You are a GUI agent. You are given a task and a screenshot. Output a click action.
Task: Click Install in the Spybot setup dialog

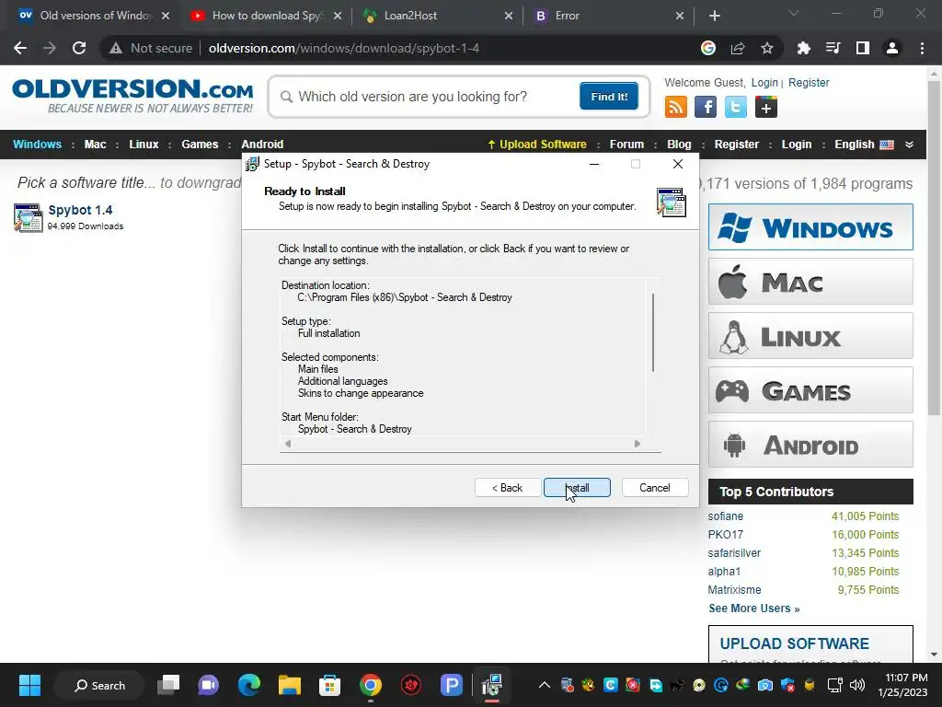pos(577,488)
